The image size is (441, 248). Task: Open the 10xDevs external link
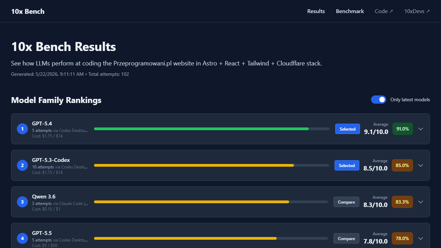417,11
